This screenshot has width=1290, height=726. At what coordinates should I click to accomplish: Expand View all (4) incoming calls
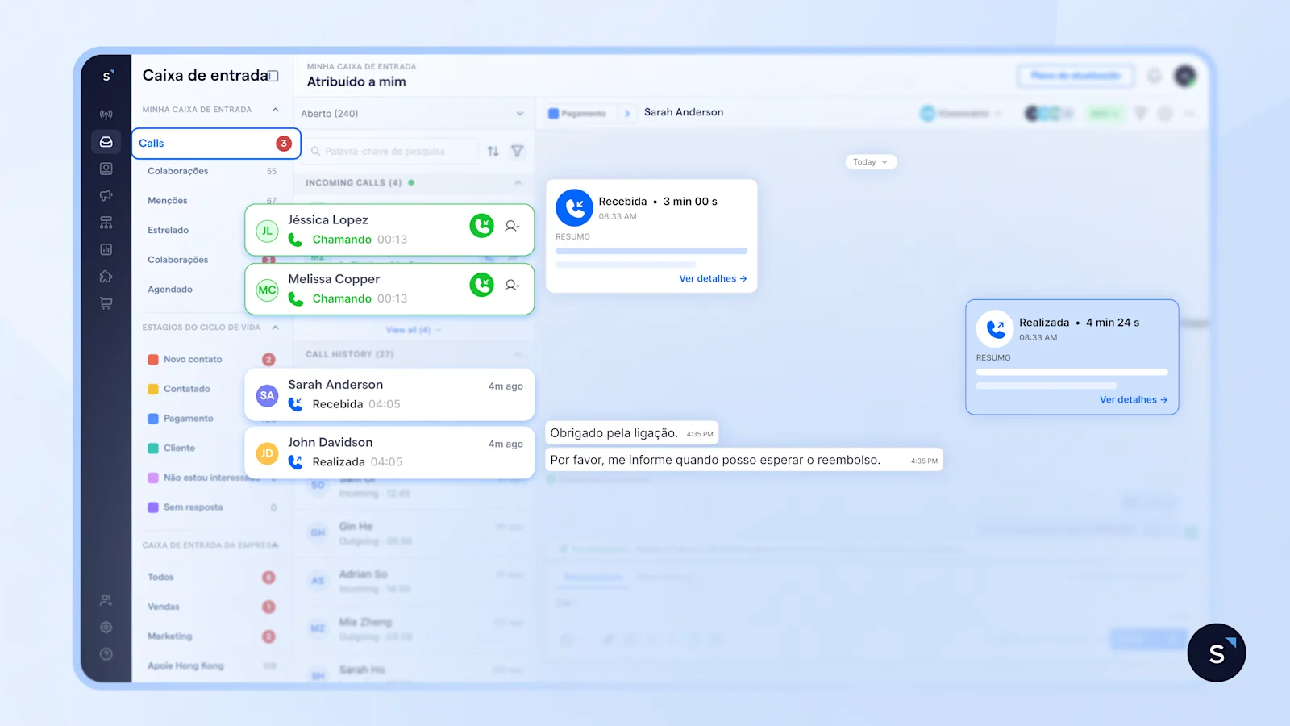tap(413, 330)
